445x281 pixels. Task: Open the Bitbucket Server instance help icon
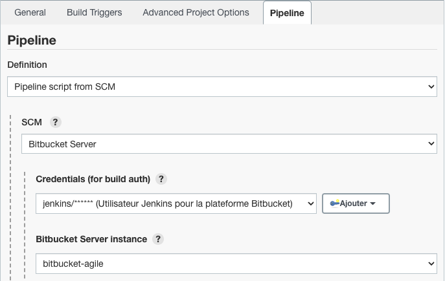[158, 239]
